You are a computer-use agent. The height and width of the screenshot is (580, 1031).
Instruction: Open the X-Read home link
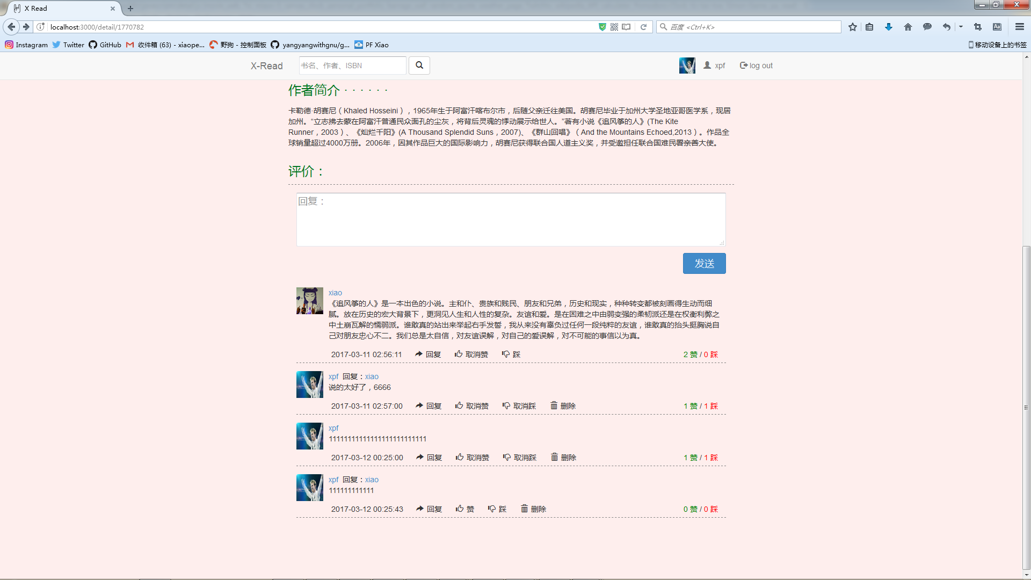pyautogui.click(x=266, y=66)
